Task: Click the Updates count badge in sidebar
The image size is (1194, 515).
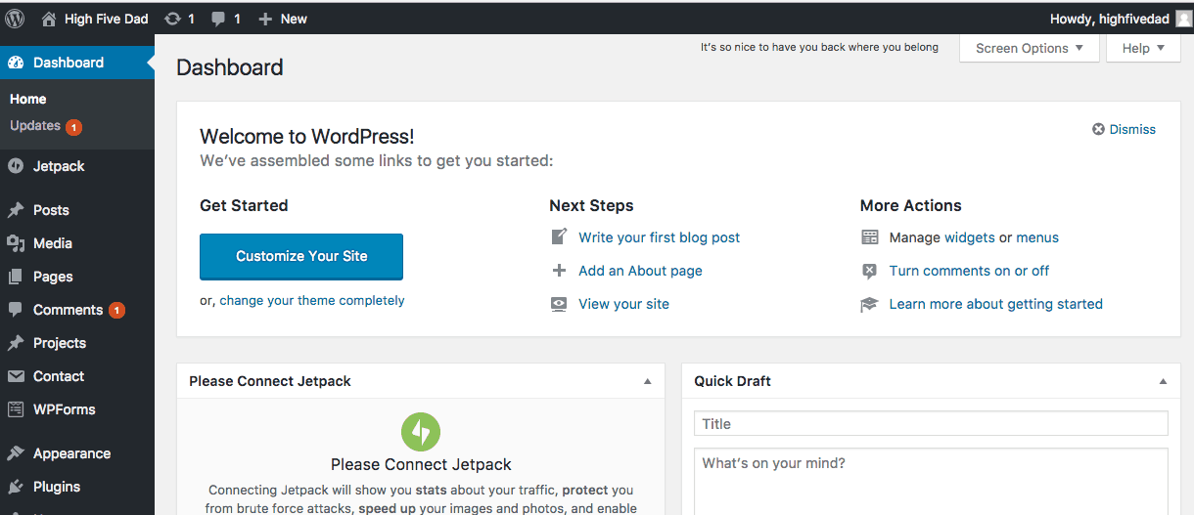Action: click(x=73, y=127)
